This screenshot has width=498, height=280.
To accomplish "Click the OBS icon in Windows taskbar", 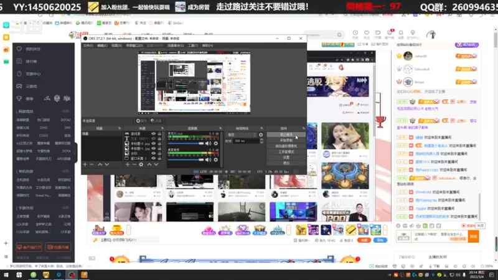I will [x=72, y=274].
